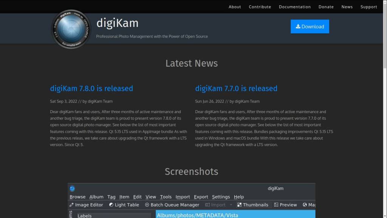The height and width of the screenshot is (218, 387).
Task: Open the Settings menu in screenshot
Action: tap(221, 197)
